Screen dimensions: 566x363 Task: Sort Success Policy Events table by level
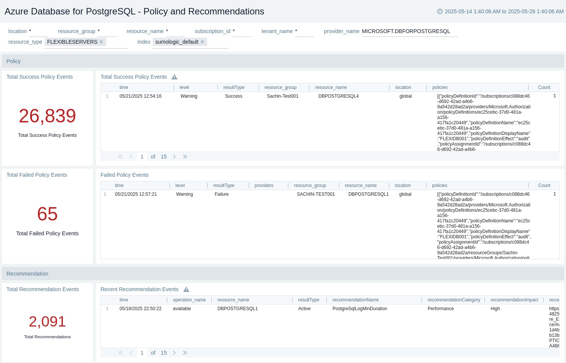click(184, 87)
